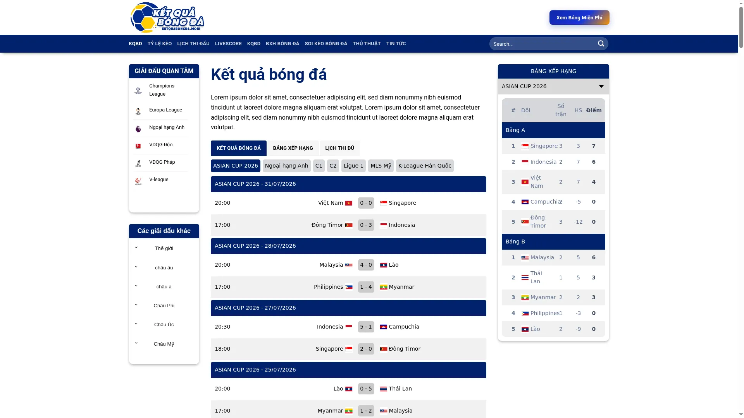Click Việt Nam flag in standings table

click(525, 182)
